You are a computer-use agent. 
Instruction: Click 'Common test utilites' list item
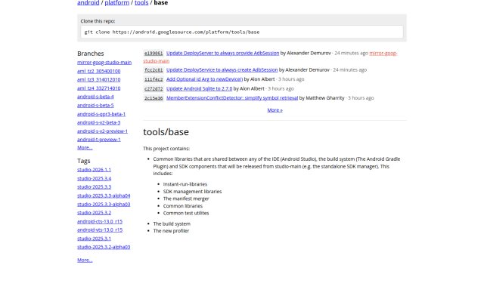pos(186,213)
